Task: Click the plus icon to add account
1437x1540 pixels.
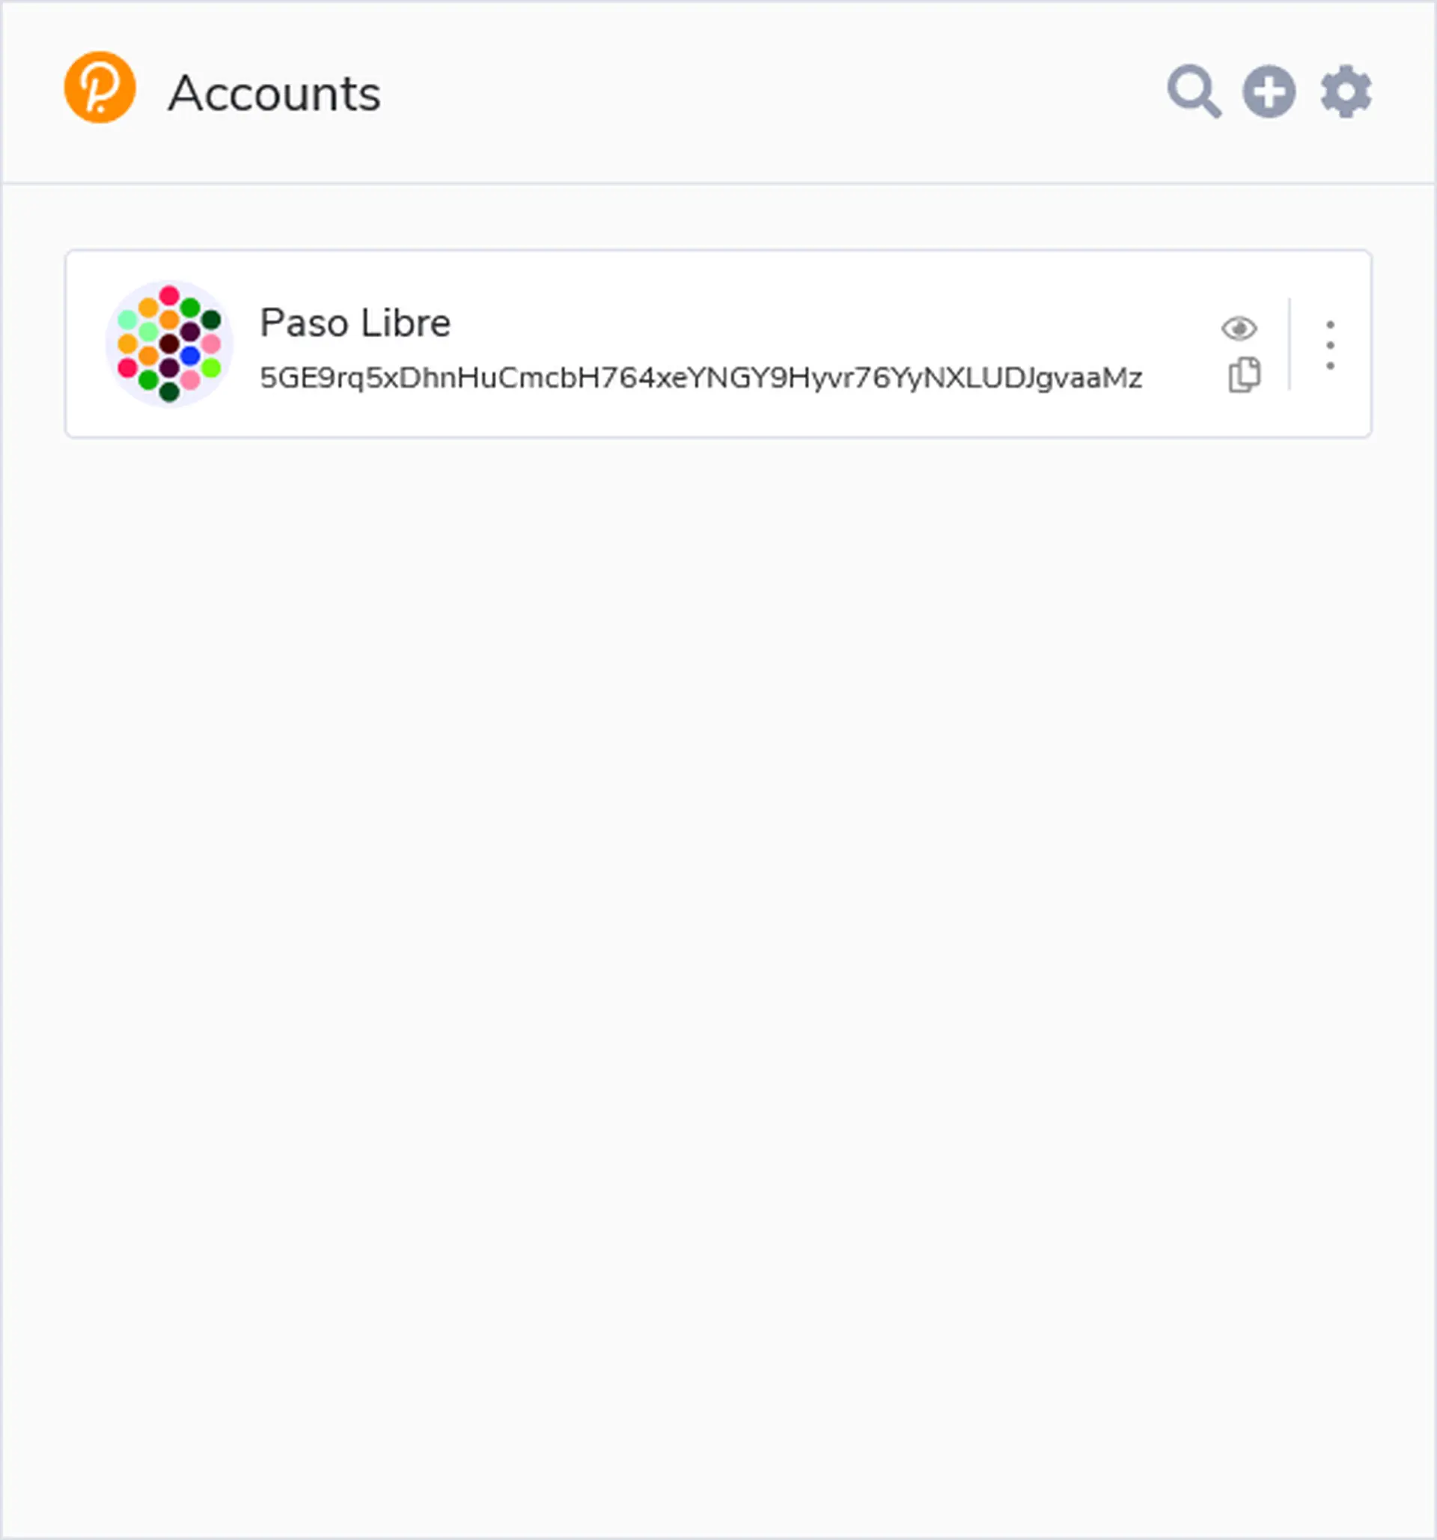Action: pyautogui.click(x=1269, y=91)
